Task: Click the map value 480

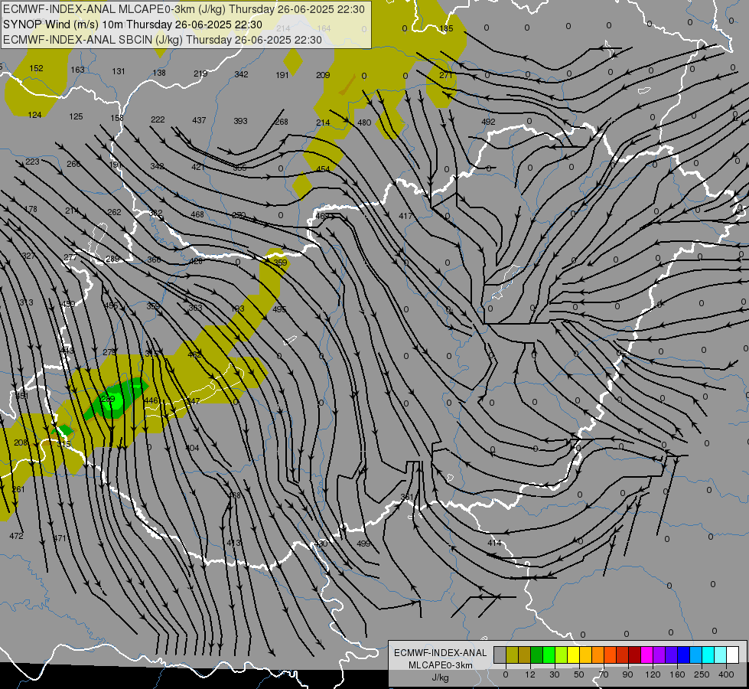Action: tap(364, 122)
